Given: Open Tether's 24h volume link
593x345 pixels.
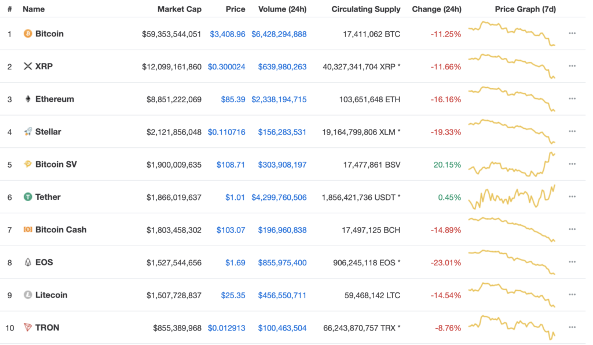Looking at the screenshot, I should click(x=279, y=197).
